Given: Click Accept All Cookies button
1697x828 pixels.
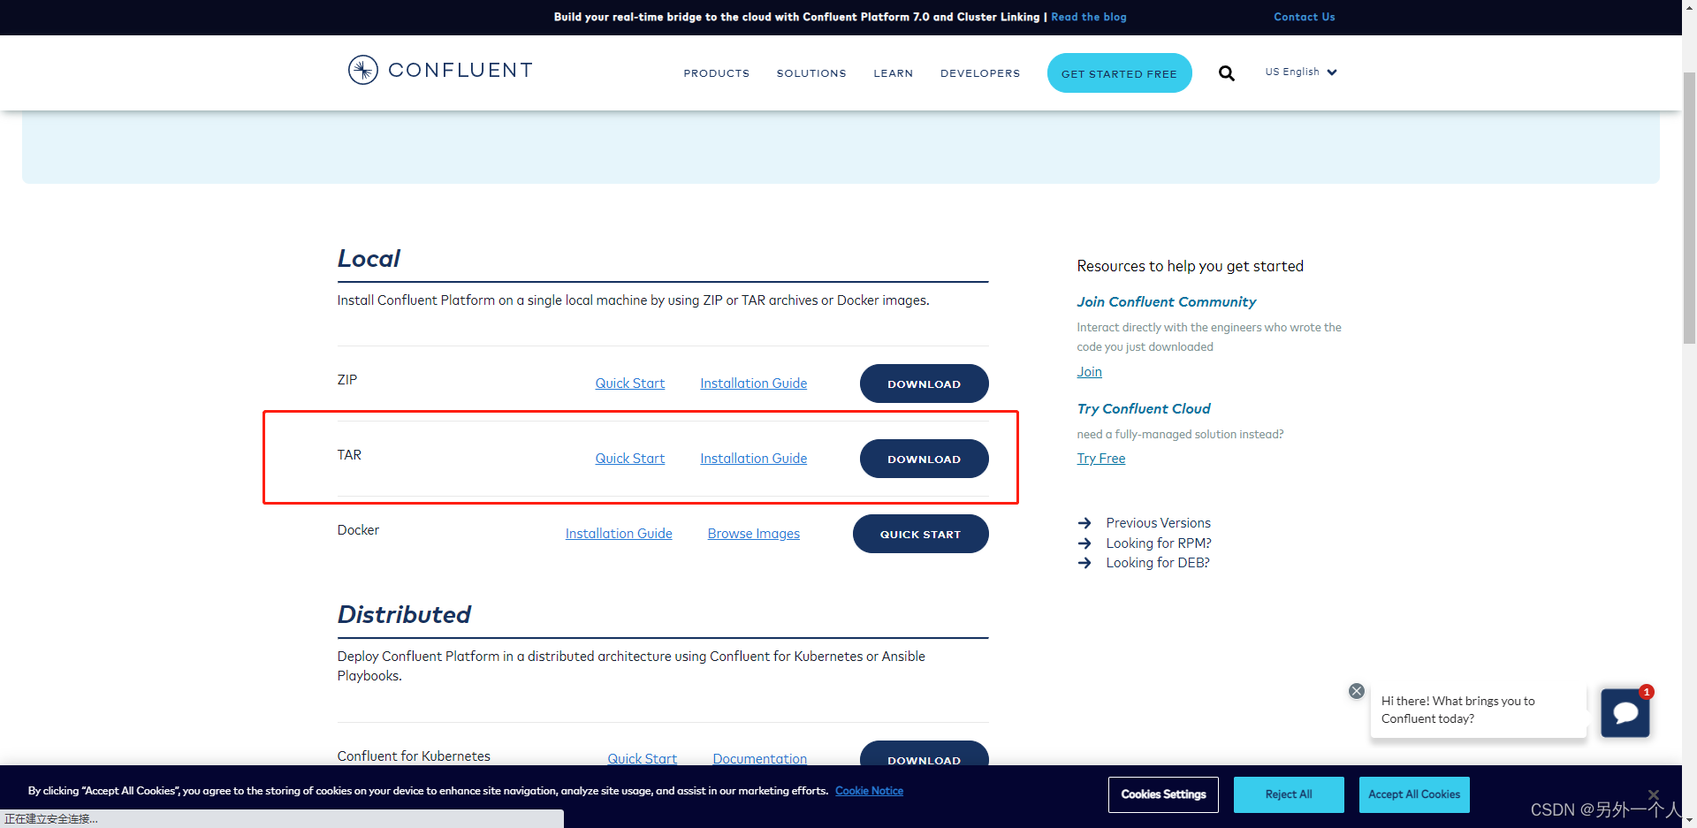Looking at the screenshot, I should tap(1414, 794).
